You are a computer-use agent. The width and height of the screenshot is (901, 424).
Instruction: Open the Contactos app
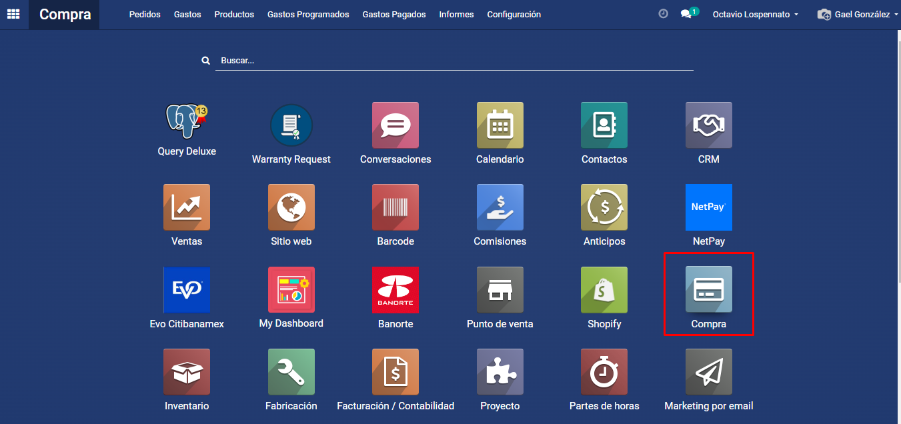(x=604, y=125)
